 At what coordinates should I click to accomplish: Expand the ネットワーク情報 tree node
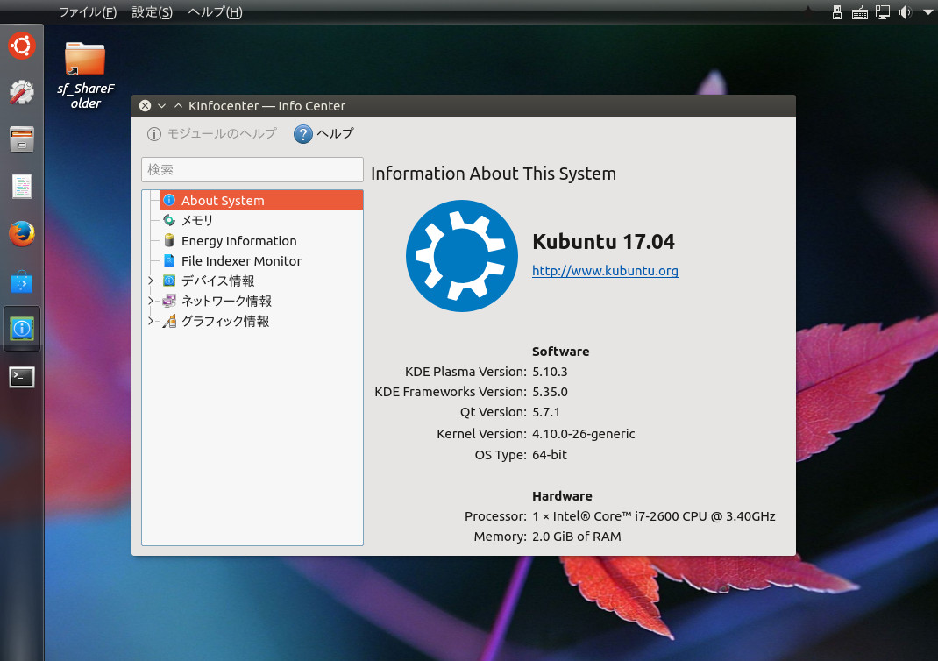pos(151,301)
